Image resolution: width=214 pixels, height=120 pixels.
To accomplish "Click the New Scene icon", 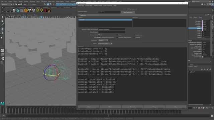I will click(16, 4).
